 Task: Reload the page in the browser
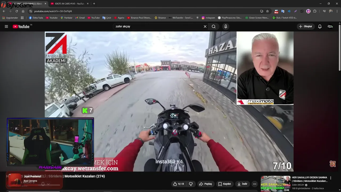point(17,11)
